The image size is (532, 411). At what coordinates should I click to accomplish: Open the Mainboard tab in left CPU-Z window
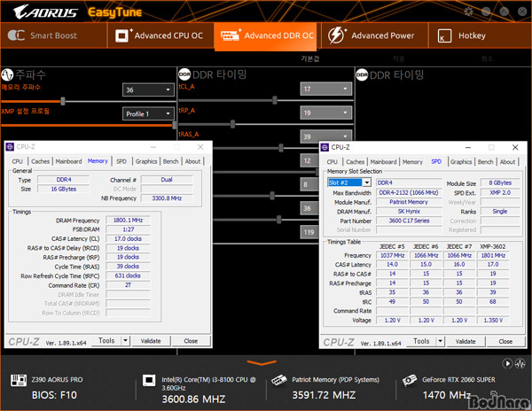(68, 161)
